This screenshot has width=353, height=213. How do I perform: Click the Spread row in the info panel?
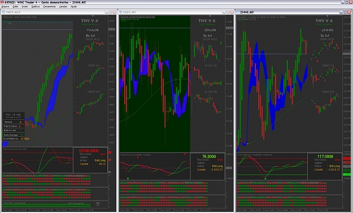click(x=14, y=122)
